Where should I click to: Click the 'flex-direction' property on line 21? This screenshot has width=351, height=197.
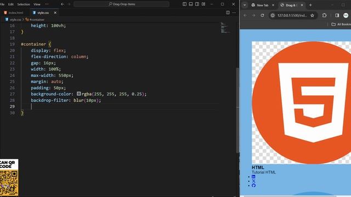pyautogui.click(x=48, y=57)
